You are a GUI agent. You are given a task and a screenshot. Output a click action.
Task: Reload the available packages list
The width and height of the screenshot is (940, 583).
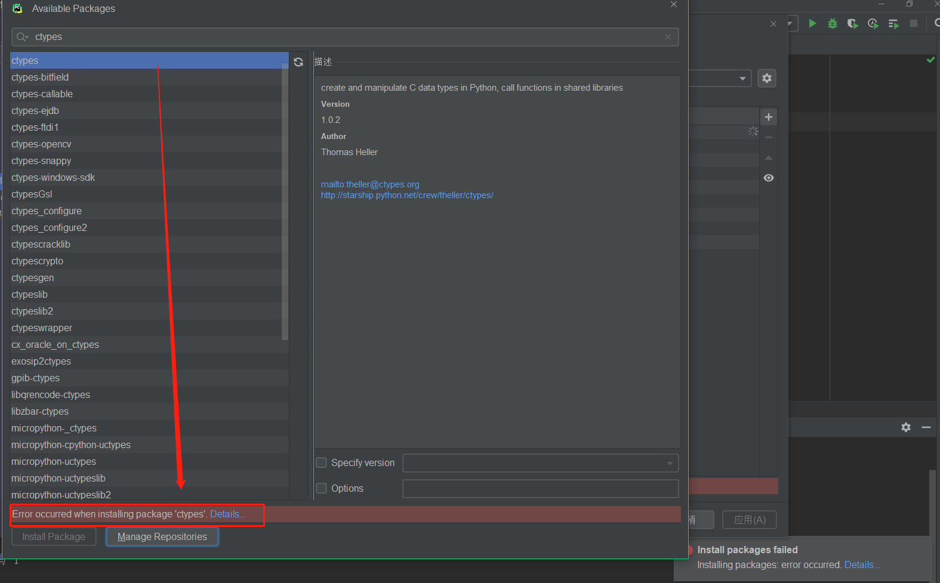pyautogui.click(x=298, y=62)
